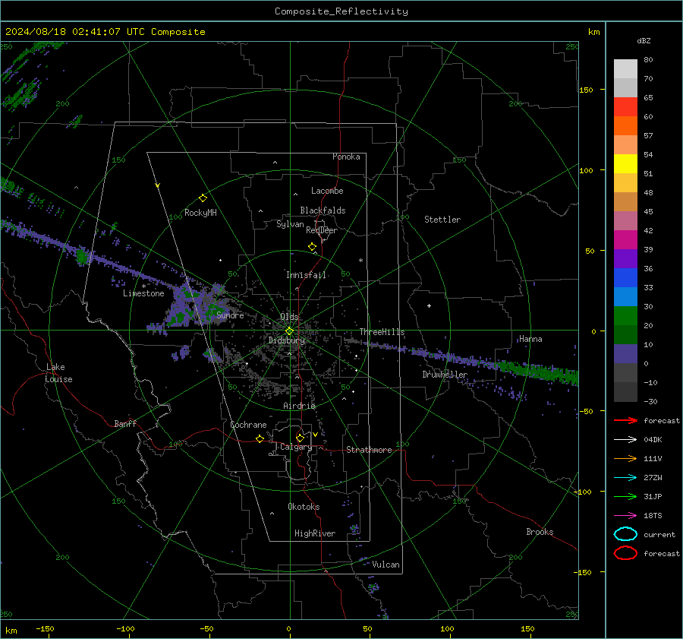
Task: Click the Banff town label
Action: coord(125,423)
